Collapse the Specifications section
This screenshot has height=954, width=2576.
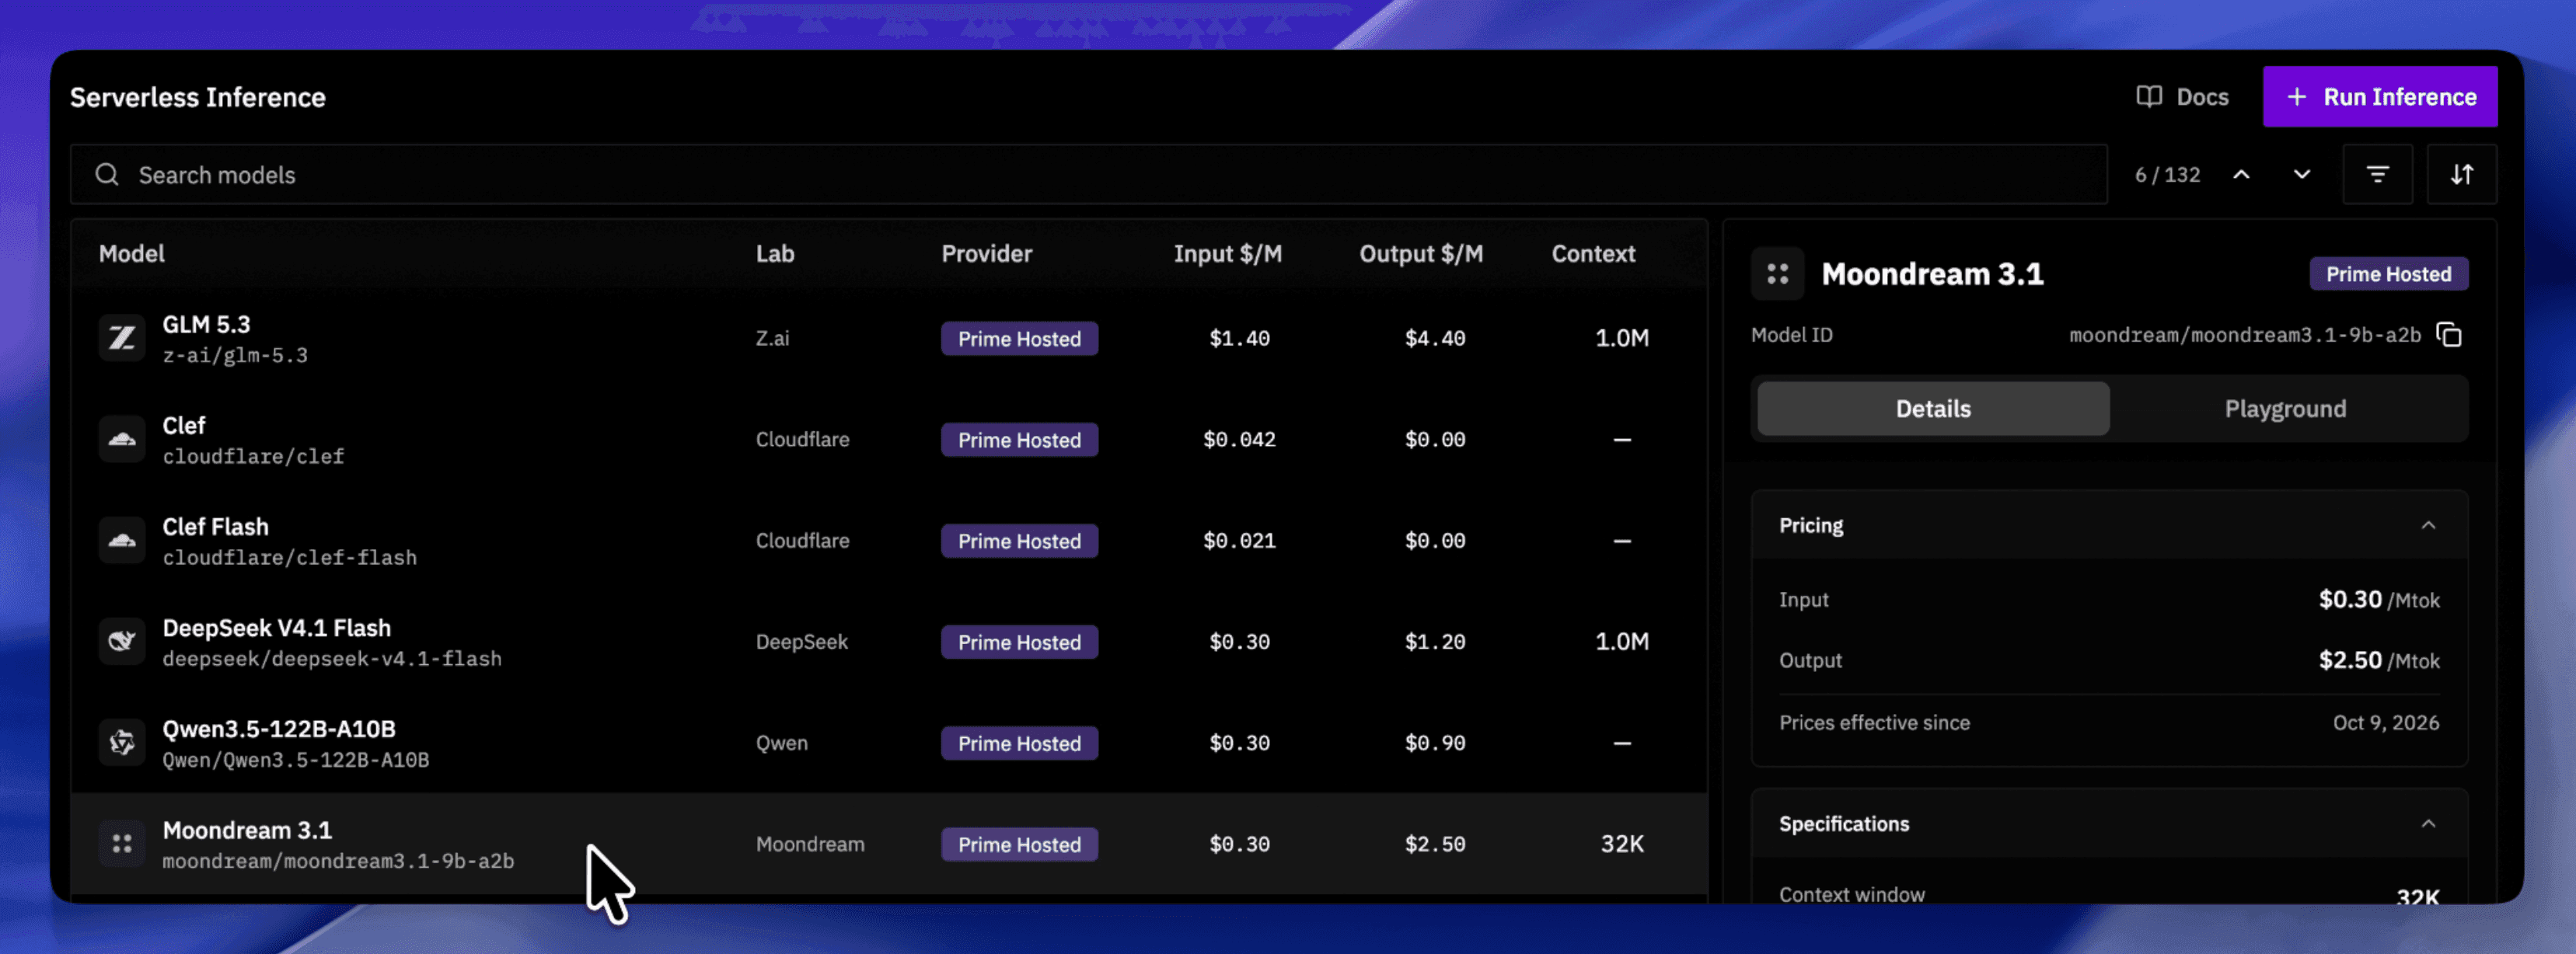[x=2427, y=824]
